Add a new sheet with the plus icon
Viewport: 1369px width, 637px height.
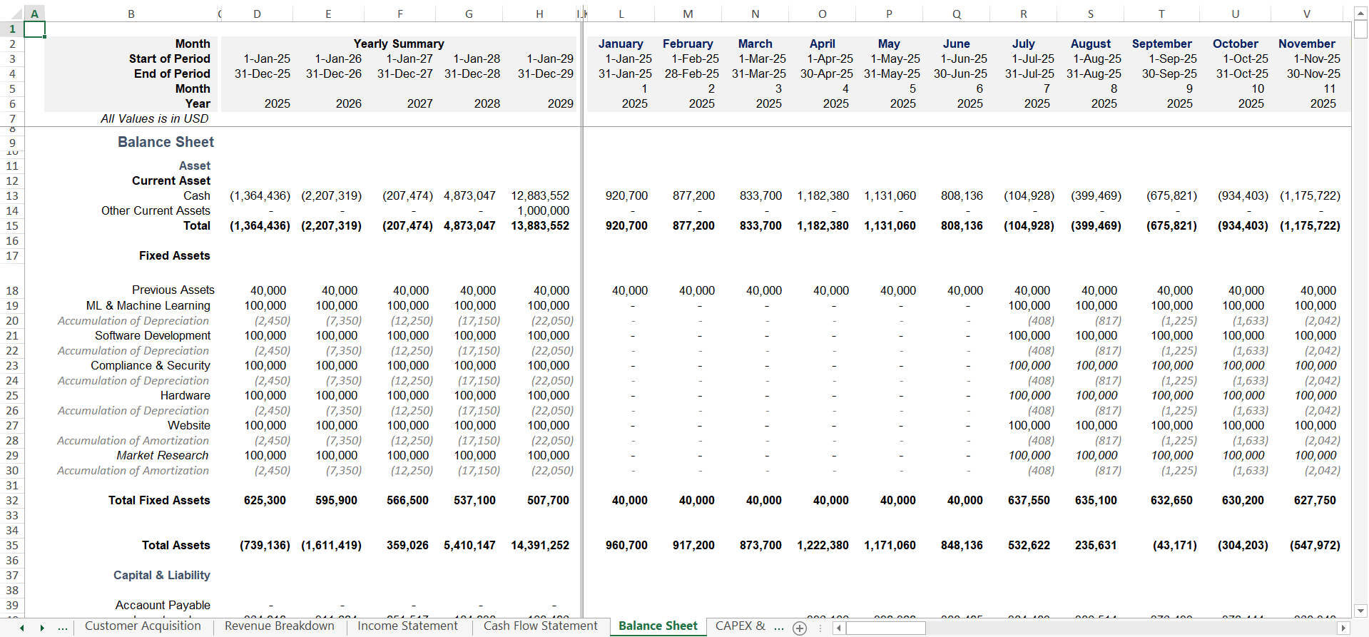[800, 628]
